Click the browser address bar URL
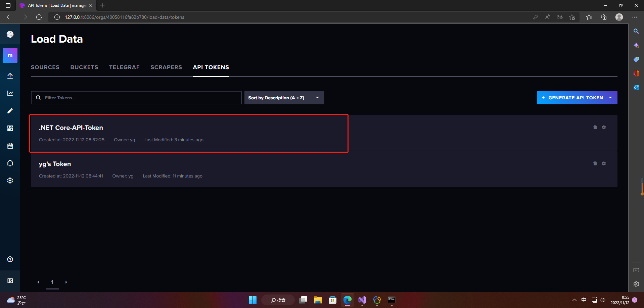 point(125,17)
